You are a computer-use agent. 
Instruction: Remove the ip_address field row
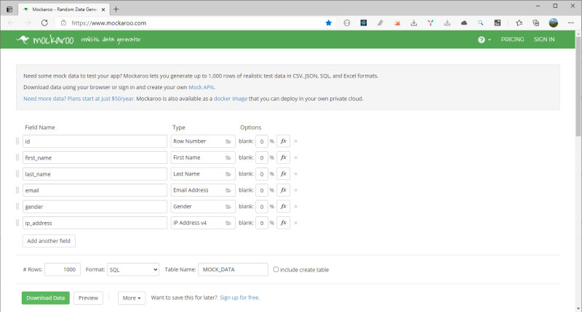[x=296, y=223]
